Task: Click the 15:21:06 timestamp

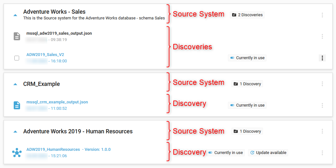Action: 59,156
